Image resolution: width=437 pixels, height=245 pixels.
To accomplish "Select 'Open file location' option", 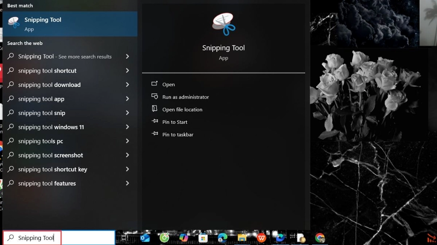I will tap(182, 109).
